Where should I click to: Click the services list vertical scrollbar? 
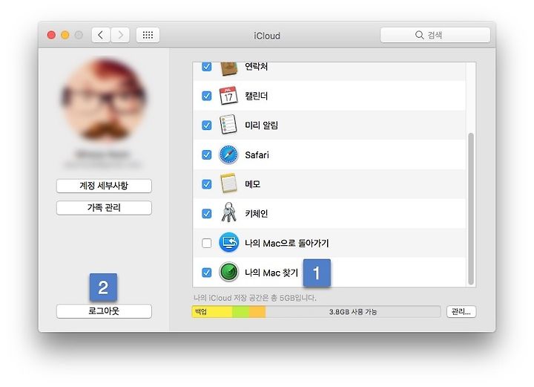coord(471,208)
